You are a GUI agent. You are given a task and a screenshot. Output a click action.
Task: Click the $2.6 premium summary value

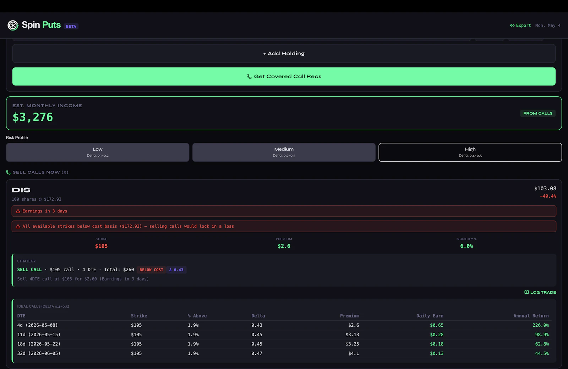(x=284, y=246)
